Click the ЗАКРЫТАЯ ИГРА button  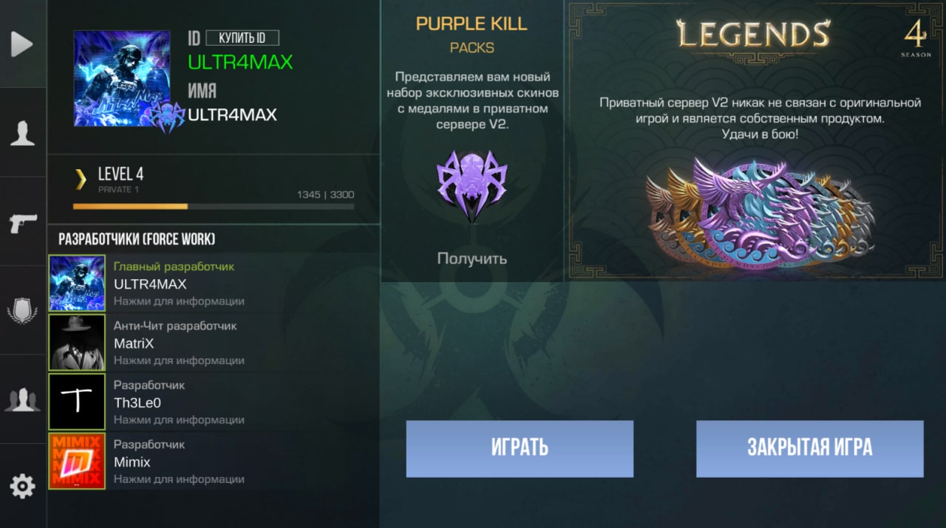point(809,448)
